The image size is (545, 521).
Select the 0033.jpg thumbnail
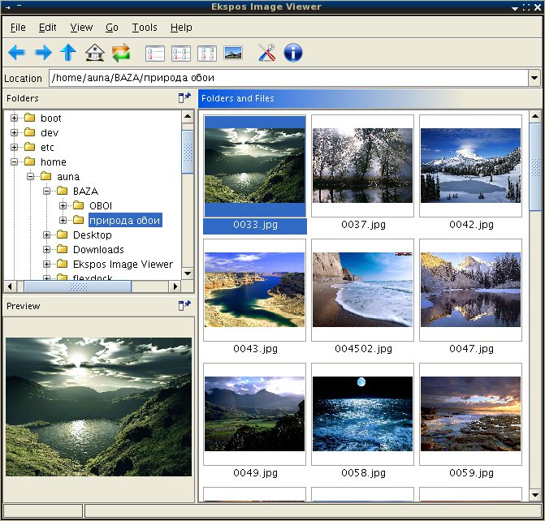254,166
